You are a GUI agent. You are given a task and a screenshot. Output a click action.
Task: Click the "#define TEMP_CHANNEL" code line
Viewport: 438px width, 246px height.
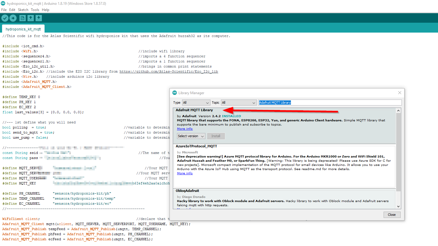pos(59,198)
